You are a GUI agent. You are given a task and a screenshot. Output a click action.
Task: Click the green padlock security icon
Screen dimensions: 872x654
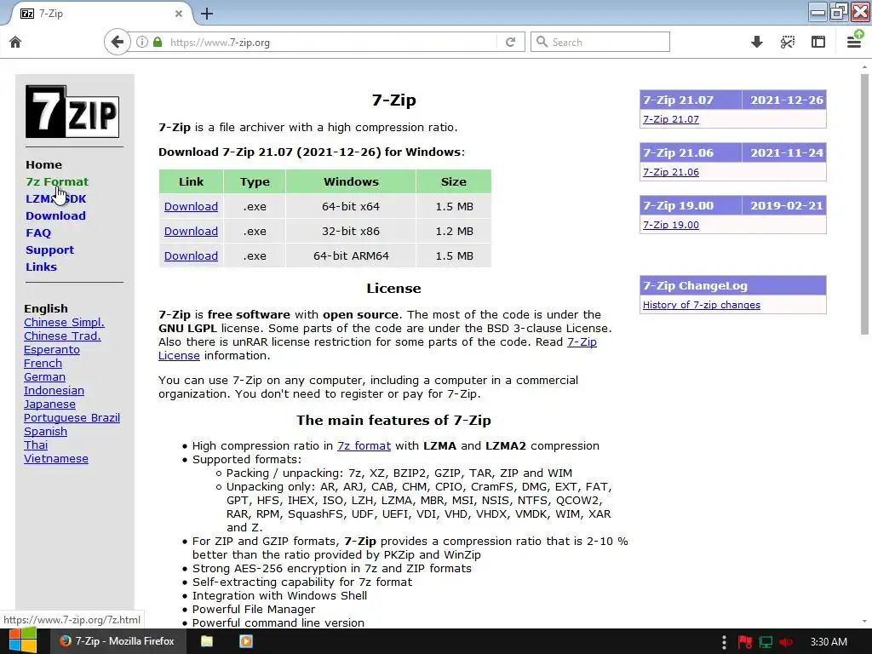click(x=158, y=43)
